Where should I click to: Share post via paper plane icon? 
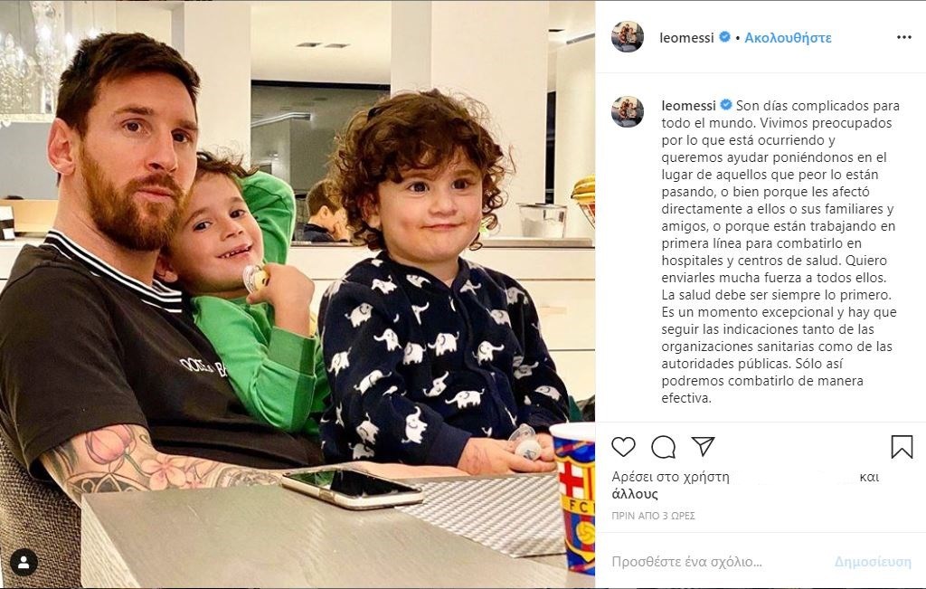pos(704,446)
